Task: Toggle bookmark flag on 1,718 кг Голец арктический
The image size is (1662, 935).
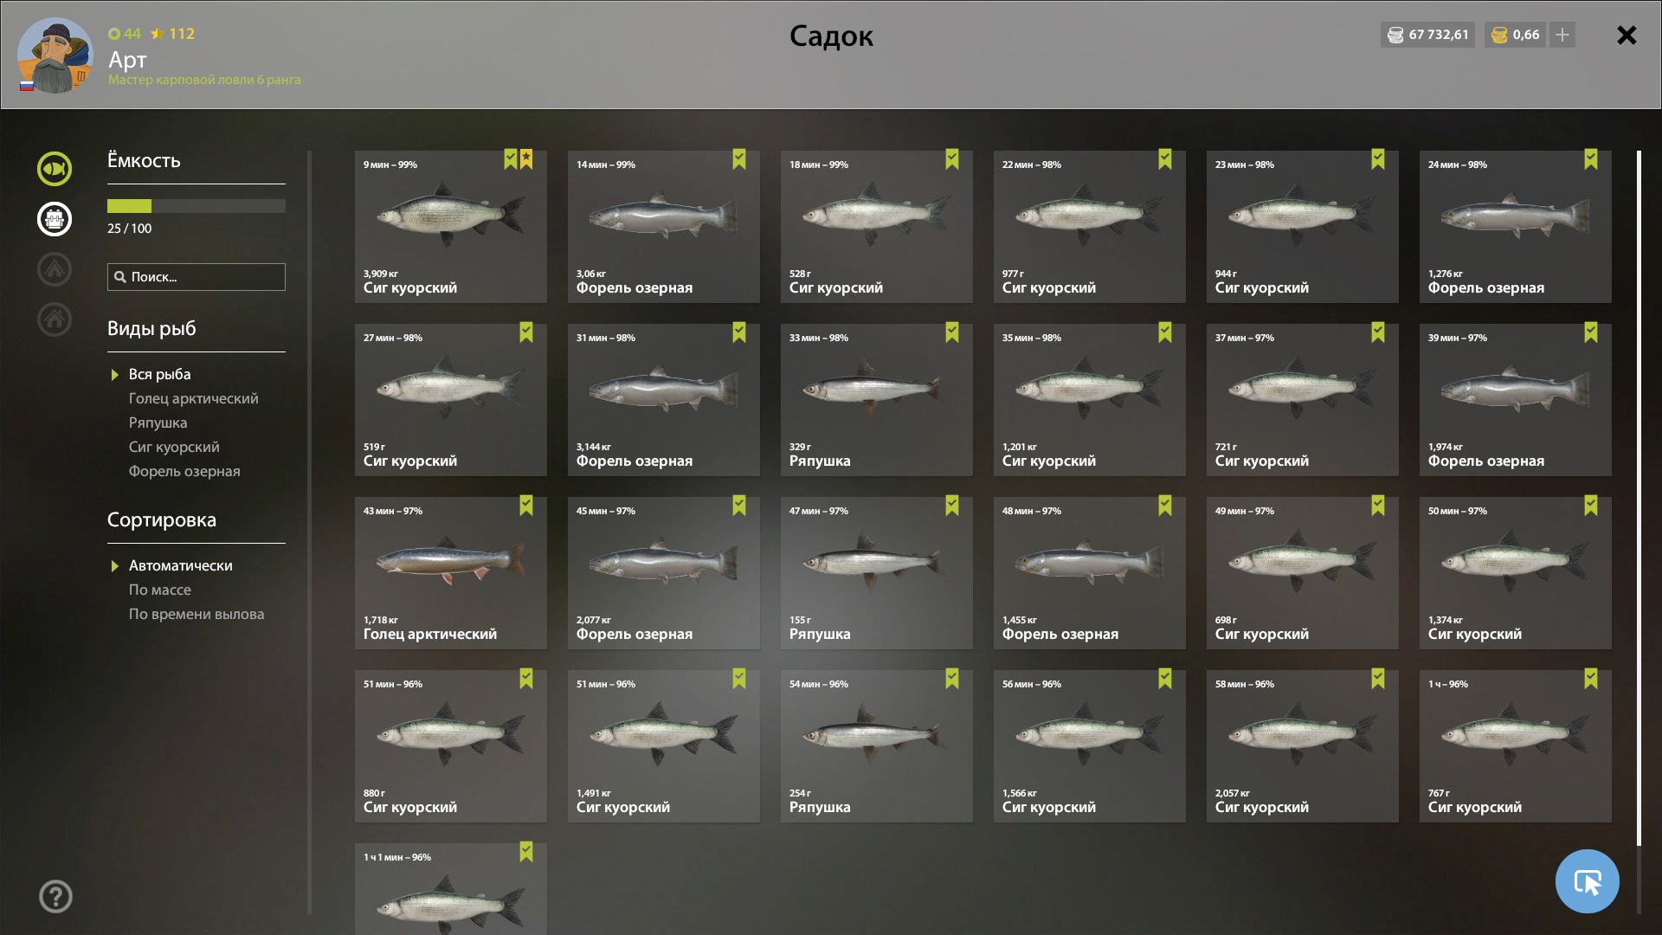Action: tap(525, 506)
